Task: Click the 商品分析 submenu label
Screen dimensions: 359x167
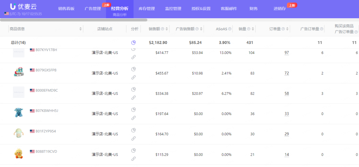Action: (120, 15)
